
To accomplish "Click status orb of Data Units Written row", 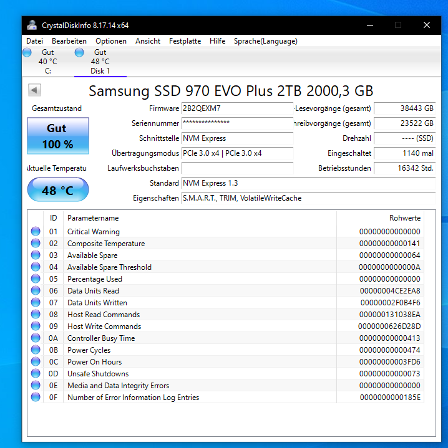I will pyautogui.click(x=36, y=302).
